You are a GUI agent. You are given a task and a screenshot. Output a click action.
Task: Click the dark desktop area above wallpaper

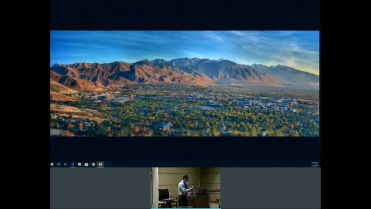point(185,15)
